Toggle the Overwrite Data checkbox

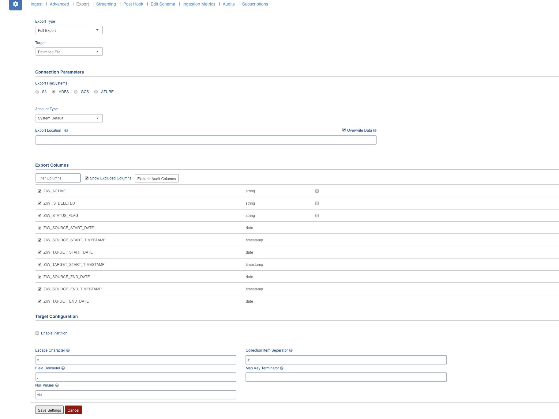click(344, 130)
